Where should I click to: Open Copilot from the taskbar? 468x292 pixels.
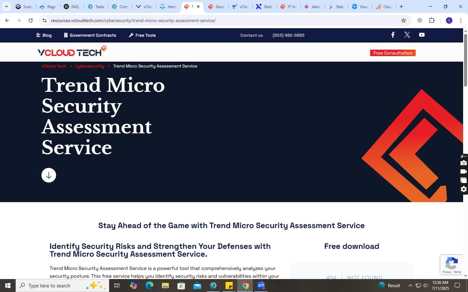point(133,286)
